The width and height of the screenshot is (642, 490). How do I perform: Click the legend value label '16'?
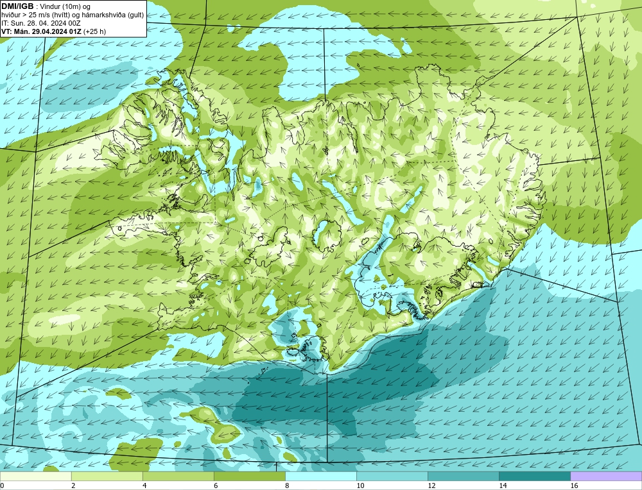574,486
